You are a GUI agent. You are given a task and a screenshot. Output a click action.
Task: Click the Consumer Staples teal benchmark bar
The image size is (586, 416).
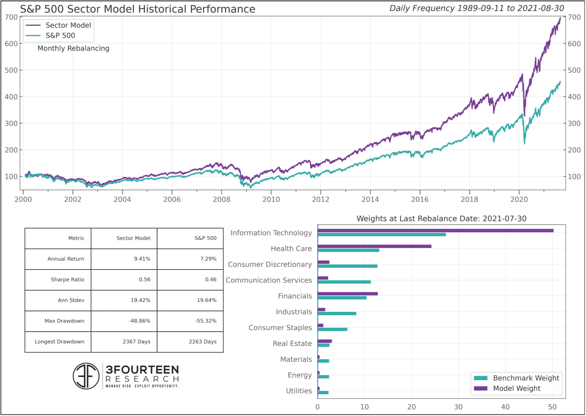(333, 329)
